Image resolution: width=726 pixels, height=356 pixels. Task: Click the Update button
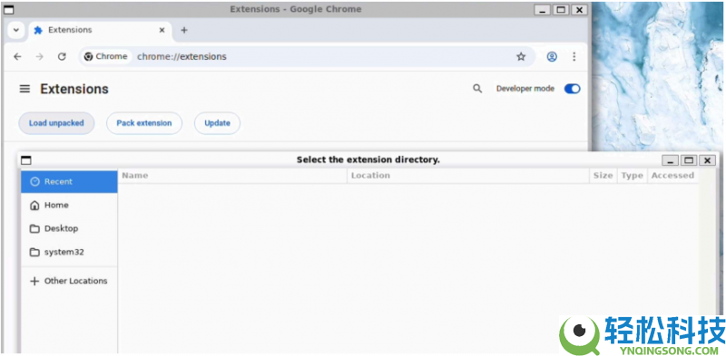coord(217,123)
